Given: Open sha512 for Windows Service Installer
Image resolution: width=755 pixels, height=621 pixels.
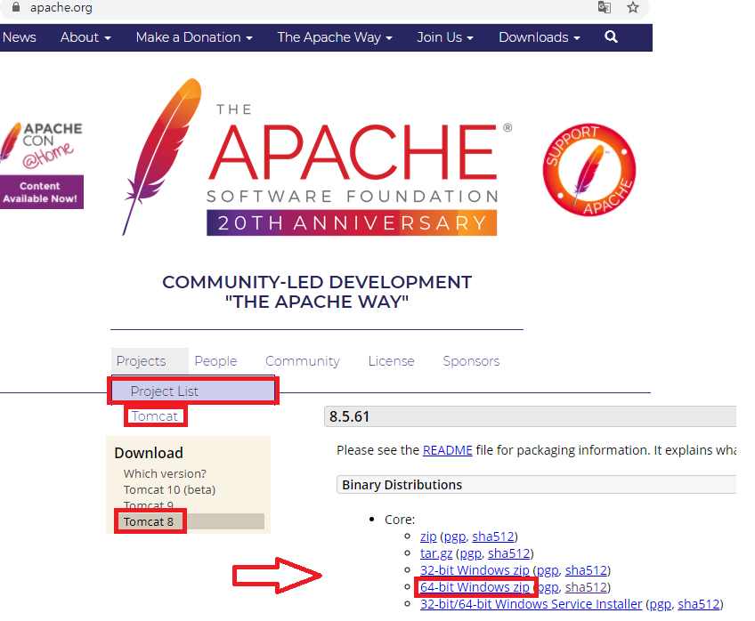Looking at the screenshot, I should (x=698, y=604).
